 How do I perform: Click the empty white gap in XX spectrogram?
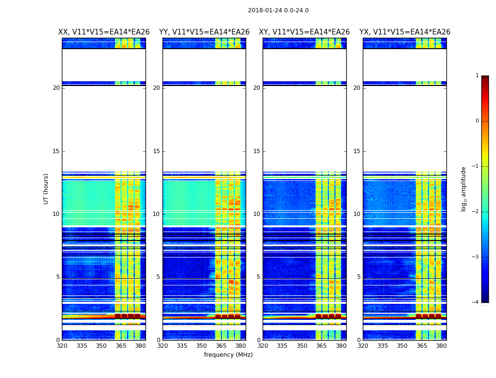[x=103, y=128]
